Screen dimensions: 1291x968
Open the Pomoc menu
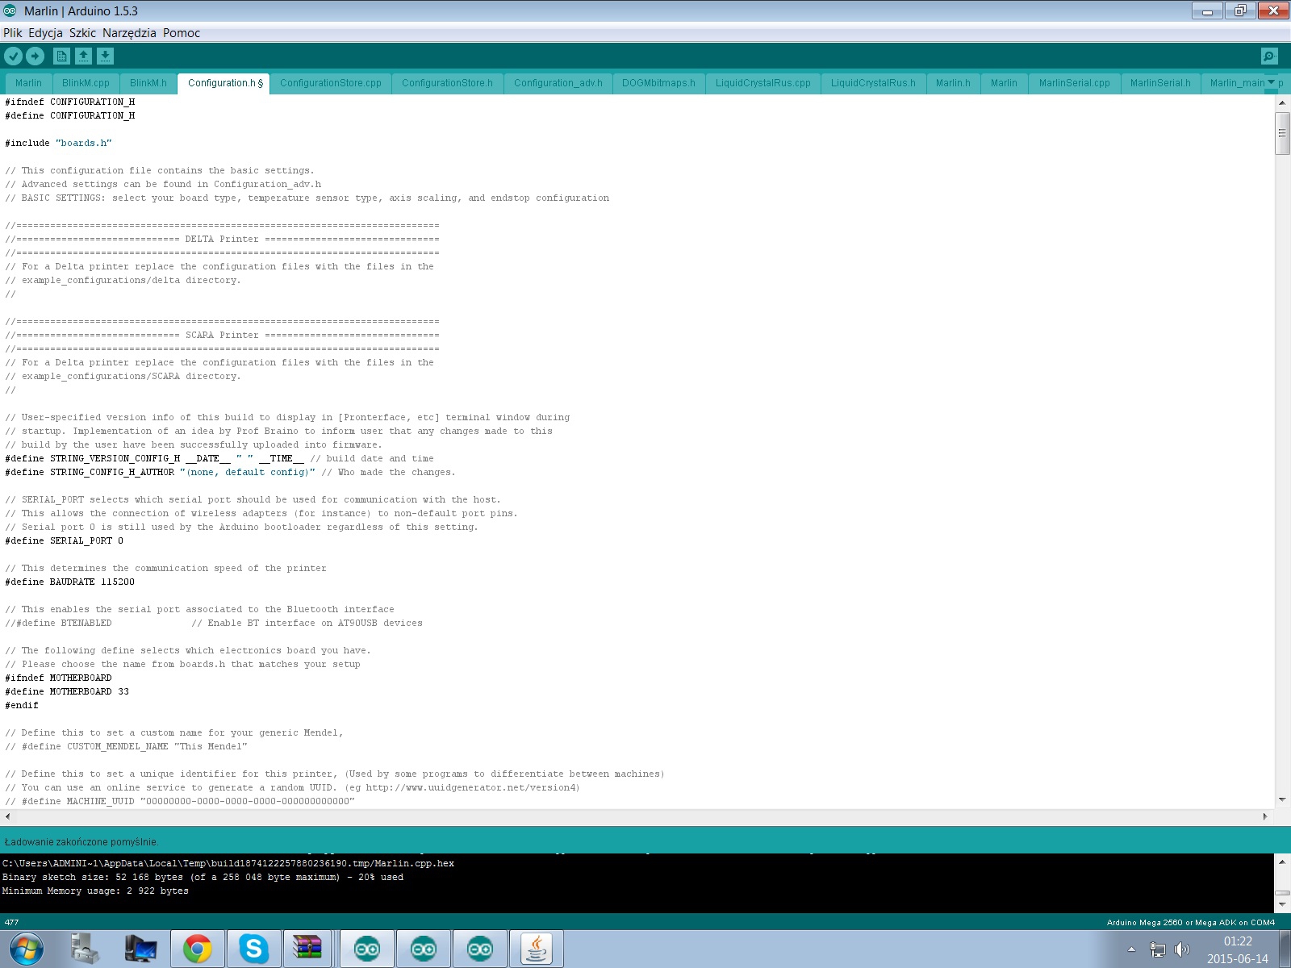pyautogui.click(x=182, y=33)
